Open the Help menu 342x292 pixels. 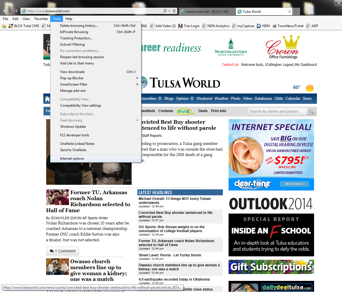coord(69,19)
